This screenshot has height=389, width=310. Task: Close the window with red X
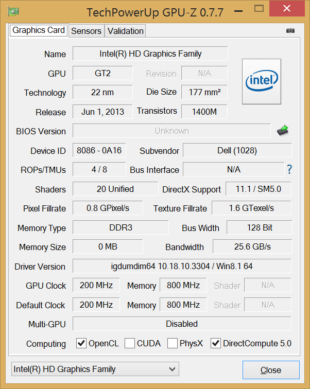coord(287,9)
